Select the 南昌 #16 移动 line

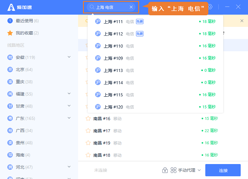click(163, 118)
